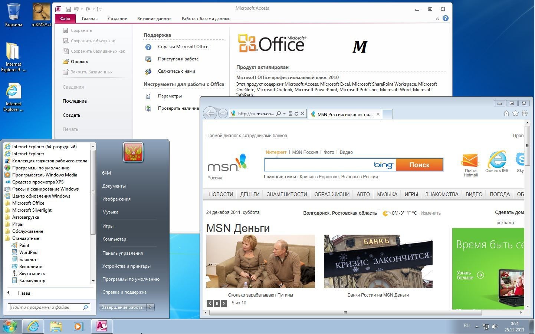Screen dimensions: 535x334
Task: Click Undo icon in Access quick toolbar
Action: [76, 9]
